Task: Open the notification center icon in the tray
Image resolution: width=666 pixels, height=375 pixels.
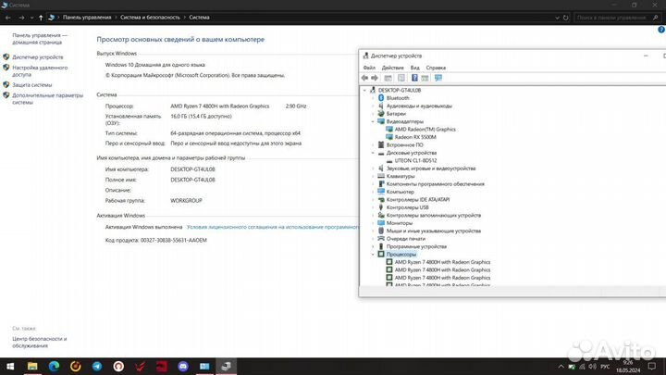Action: click(652, 366)
